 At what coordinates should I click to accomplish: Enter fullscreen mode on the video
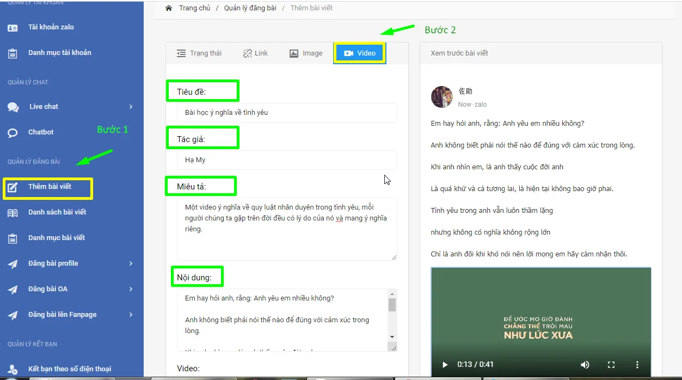611,364
